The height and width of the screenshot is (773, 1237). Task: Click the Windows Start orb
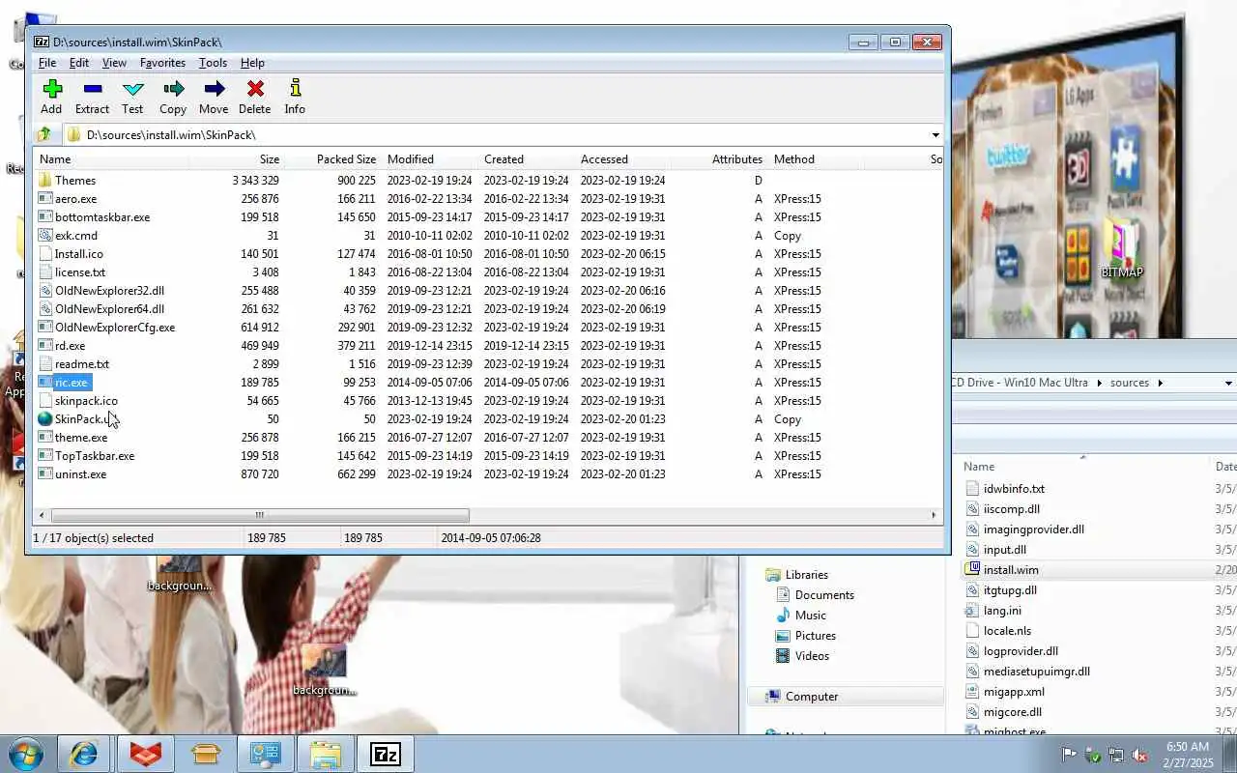pyautogui.click(x=26, y=754)
